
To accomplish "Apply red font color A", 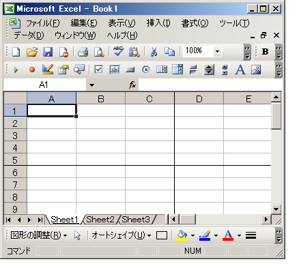I will (228, 235).
